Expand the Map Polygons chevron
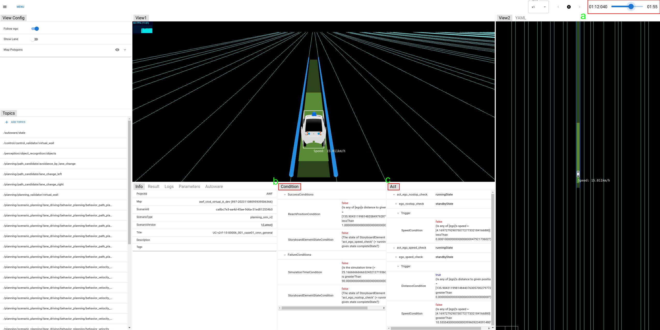The height and width of the screenshot is (330, 660). coord(125,50)
